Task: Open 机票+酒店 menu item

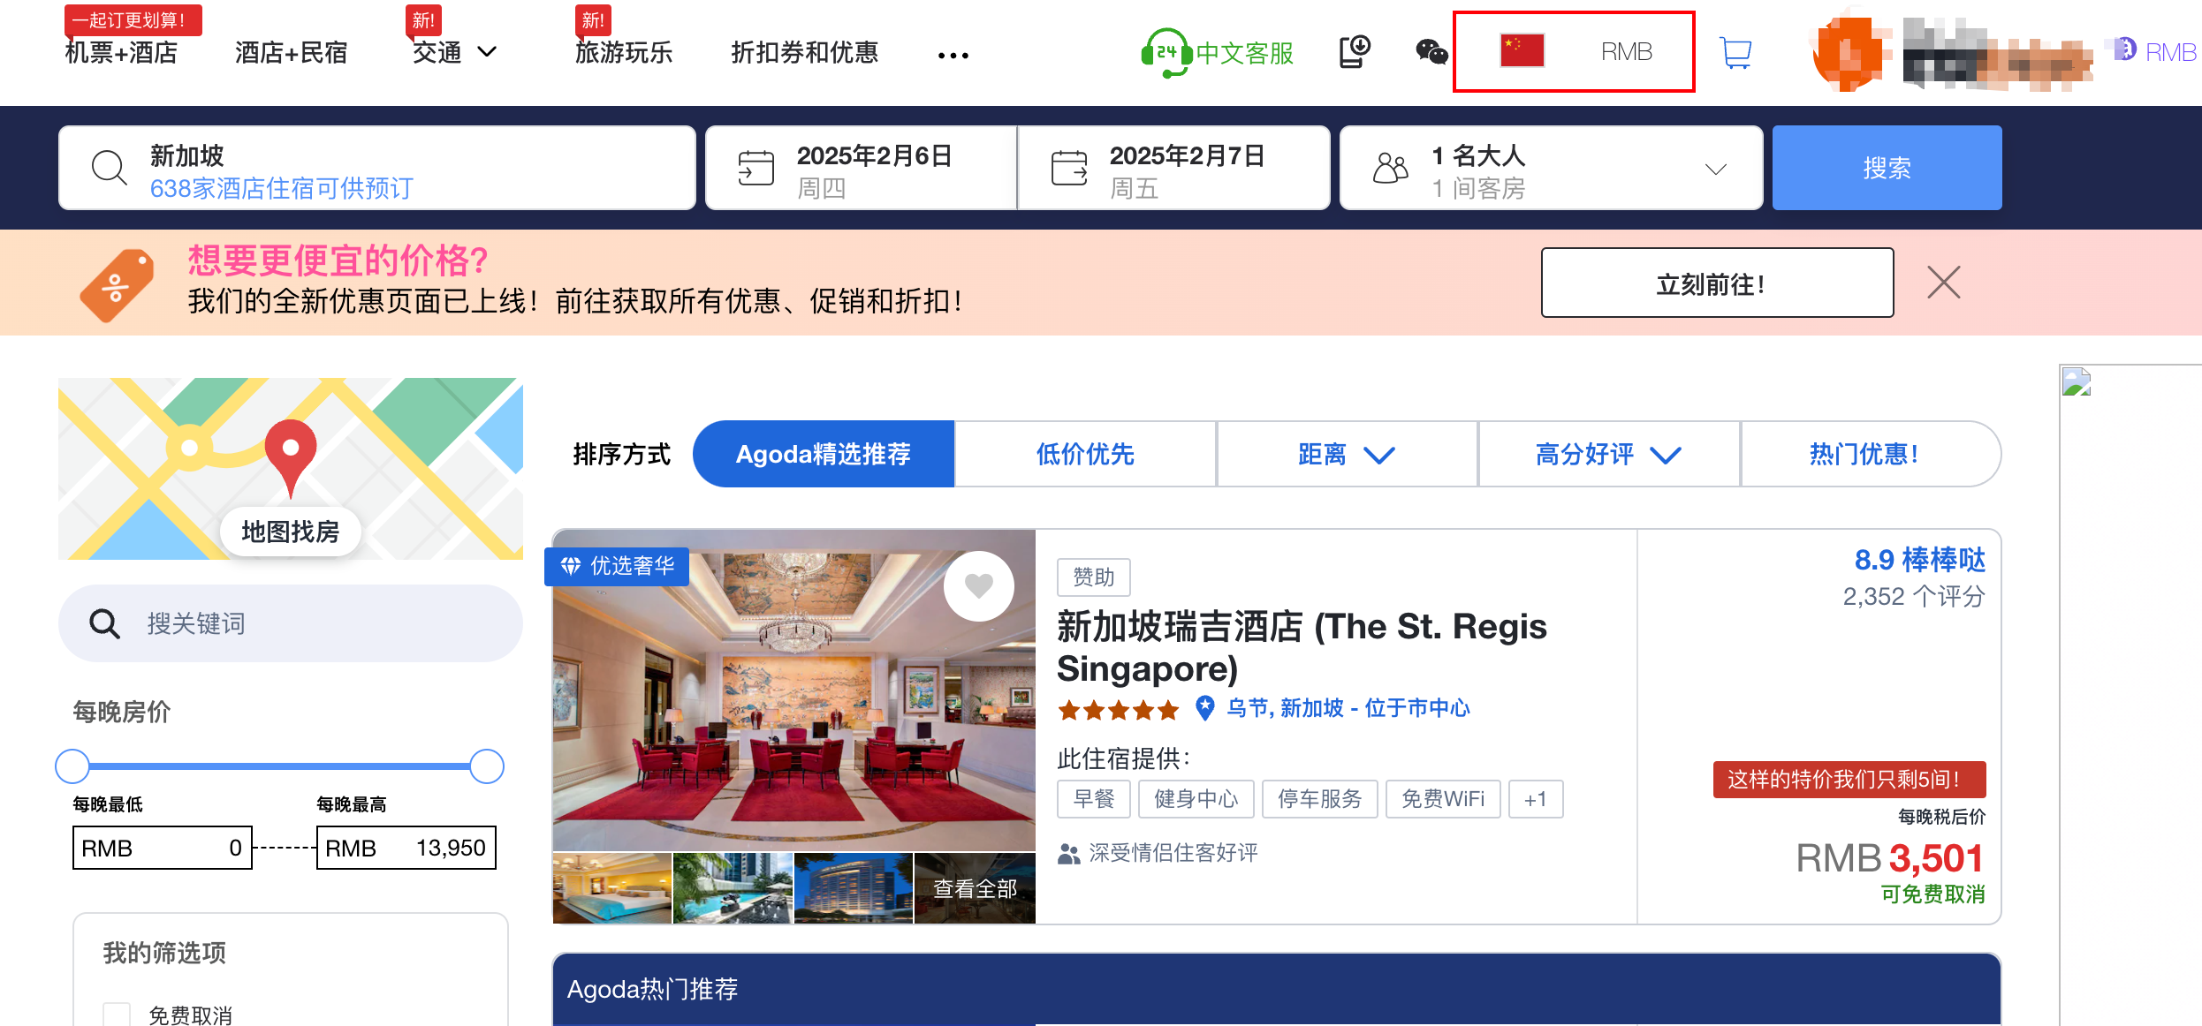Action: (x=121, y=52)
